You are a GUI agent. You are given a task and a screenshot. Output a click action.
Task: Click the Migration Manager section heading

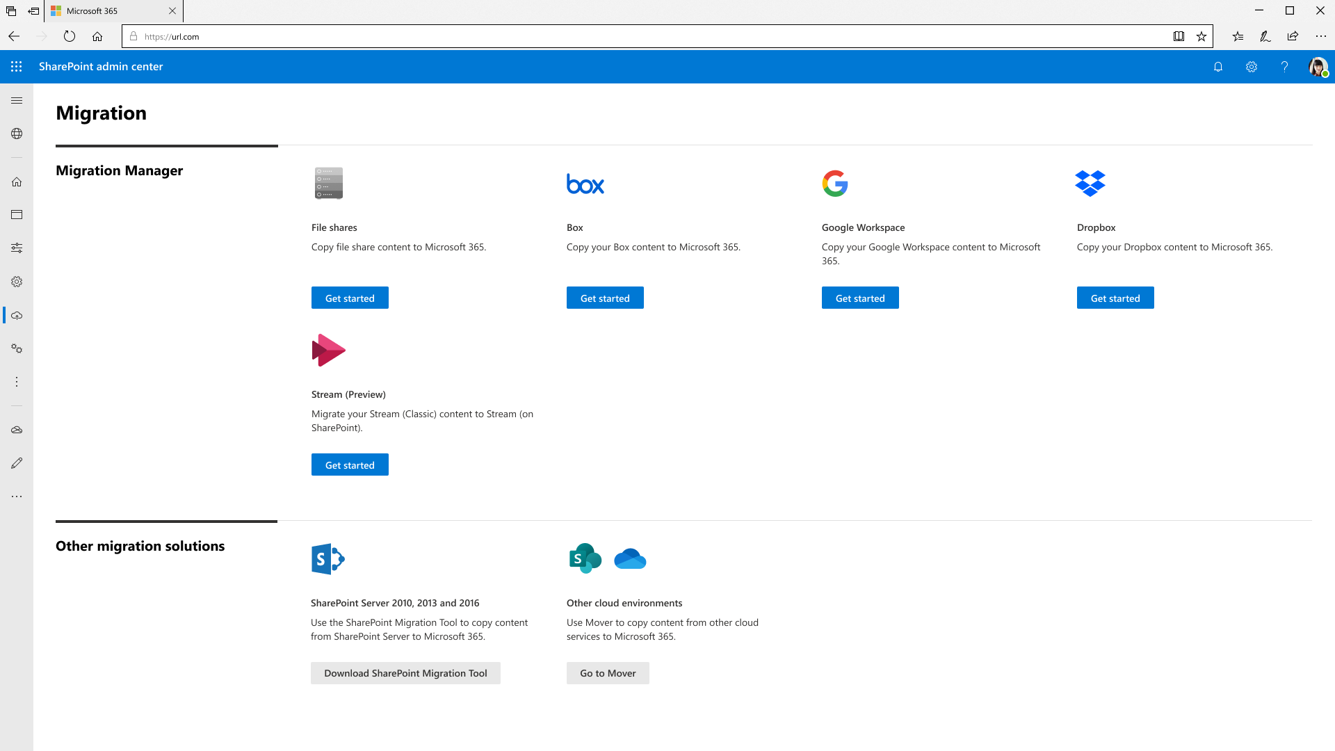click(x=119, y=170)
